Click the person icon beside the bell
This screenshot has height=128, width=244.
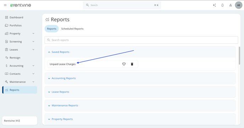(231, 5)
